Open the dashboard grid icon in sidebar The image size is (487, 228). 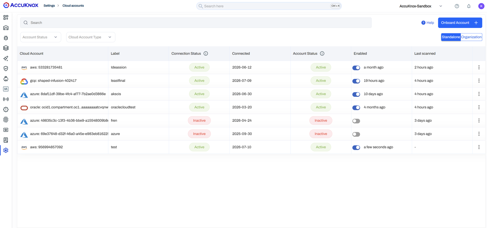(x=6, y=18)
